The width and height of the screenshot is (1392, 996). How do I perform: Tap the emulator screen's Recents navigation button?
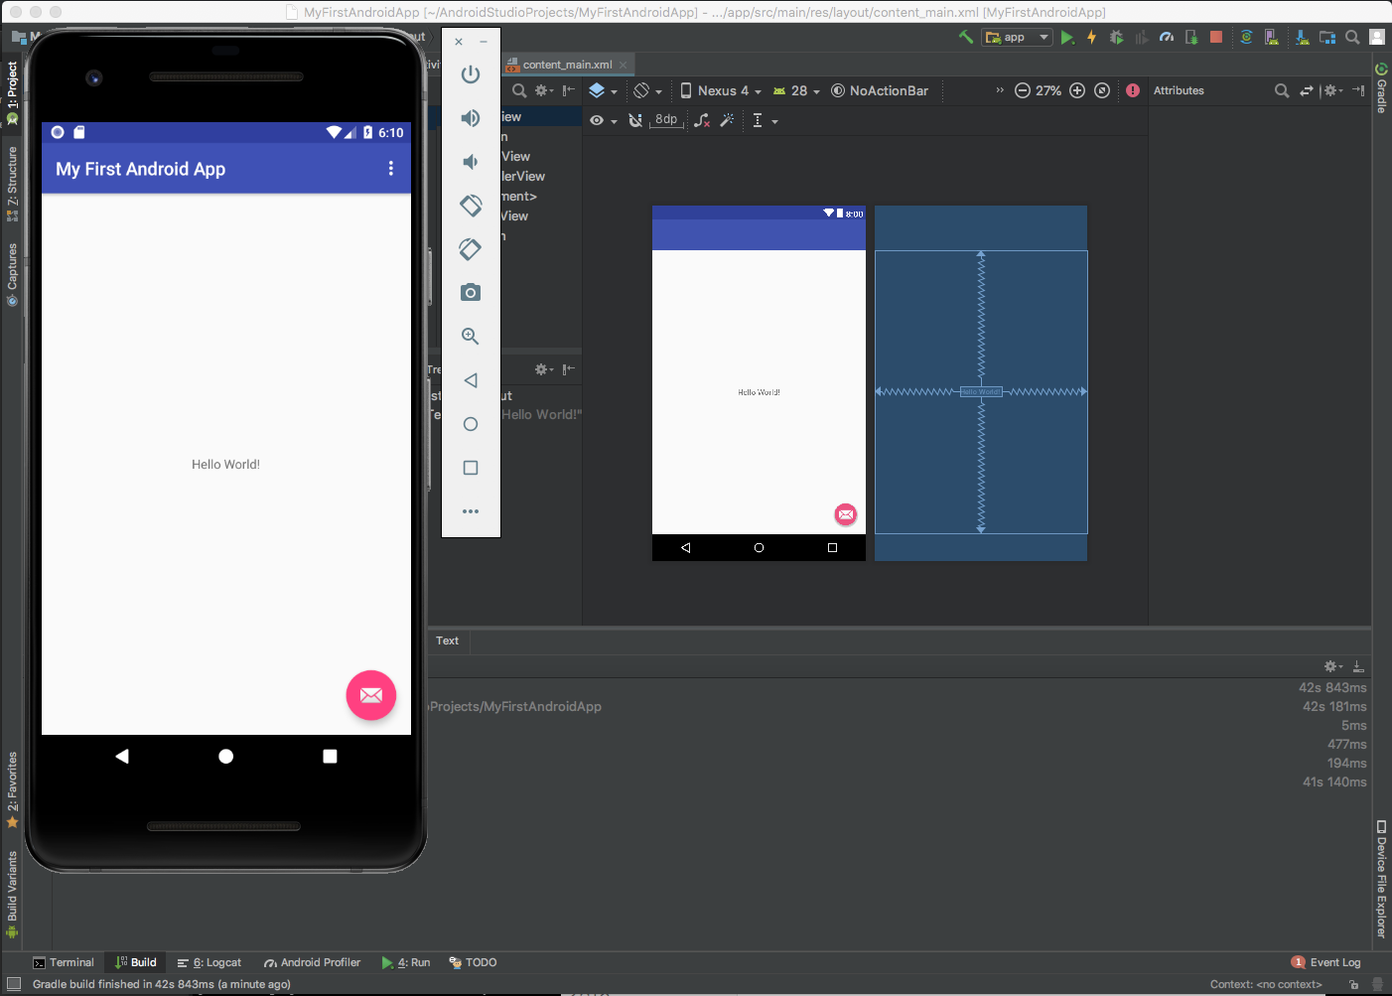330,757
